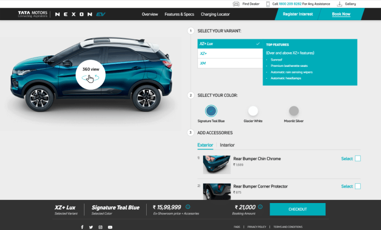The width and height of the screenshot is (381, 230).
Task: Click the ₹875 accessory price
Action: (x=237, y=192)
